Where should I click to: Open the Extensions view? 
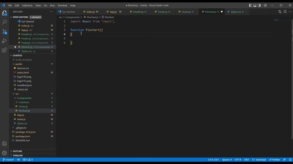click(4, 50)
